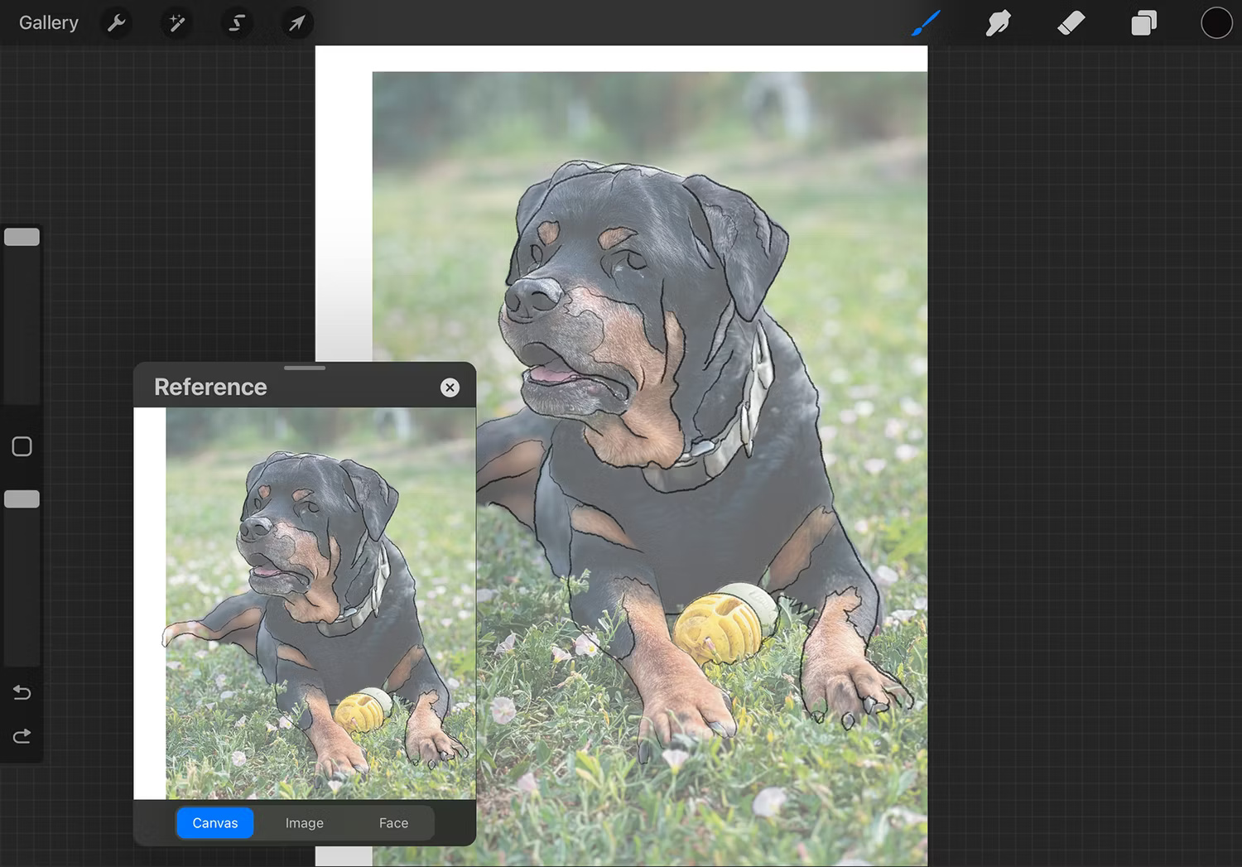Select the Smudge tool
The width and height of the screenshot is (1242, 867).
click(x=998, y=22)
